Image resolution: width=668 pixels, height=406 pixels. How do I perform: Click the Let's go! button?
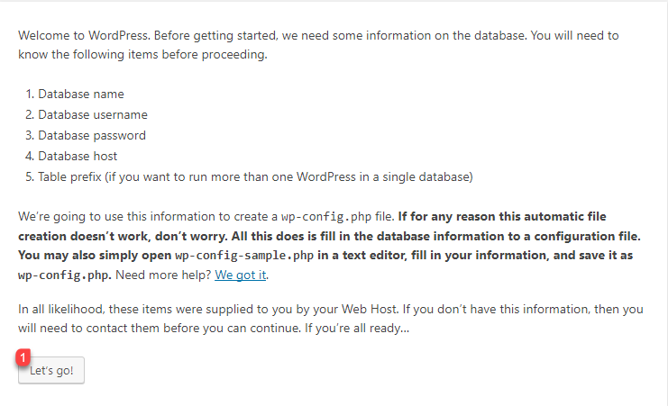[51, 370]
